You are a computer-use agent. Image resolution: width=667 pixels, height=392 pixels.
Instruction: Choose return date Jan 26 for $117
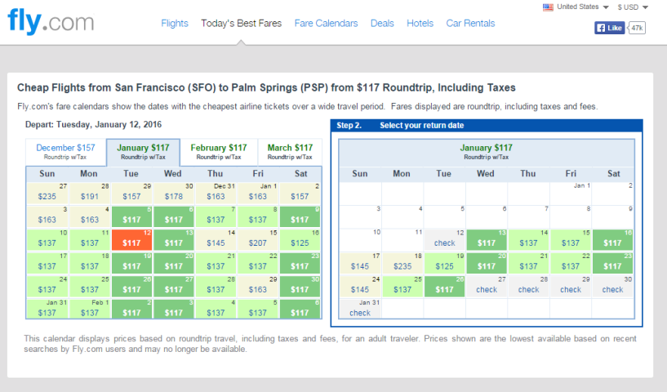tap(444, 286)
